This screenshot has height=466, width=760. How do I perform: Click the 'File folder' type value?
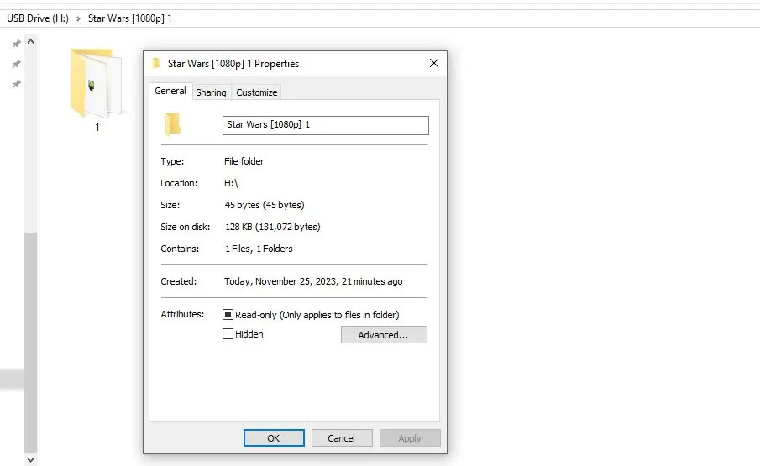[x=244, y=161]
